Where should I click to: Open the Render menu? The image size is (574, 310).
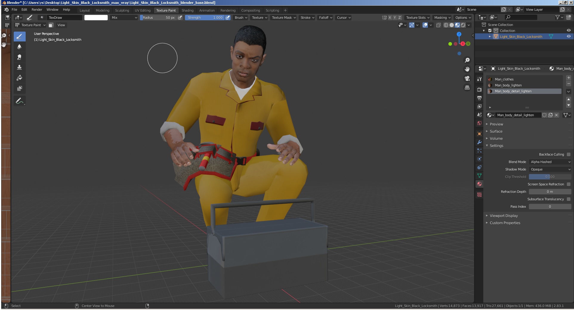37,10
